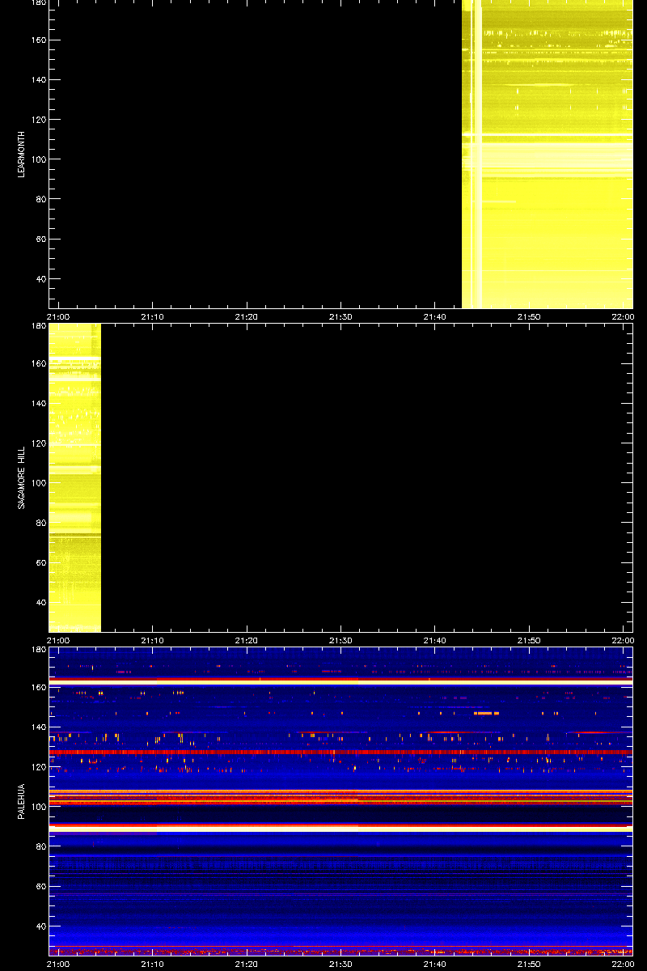647x971 pixels.
Task: Pick the 21:30 tick under the Palehua plot
Action: coord(340,964)
